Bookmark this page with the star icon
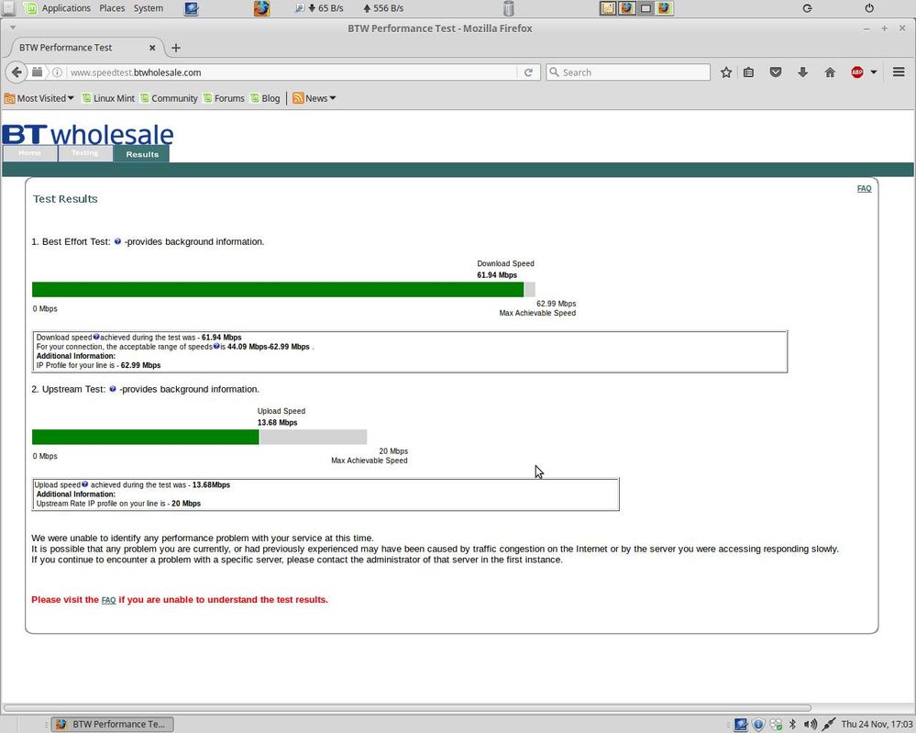Screen dimensions: 916x733 coord(725,72)
